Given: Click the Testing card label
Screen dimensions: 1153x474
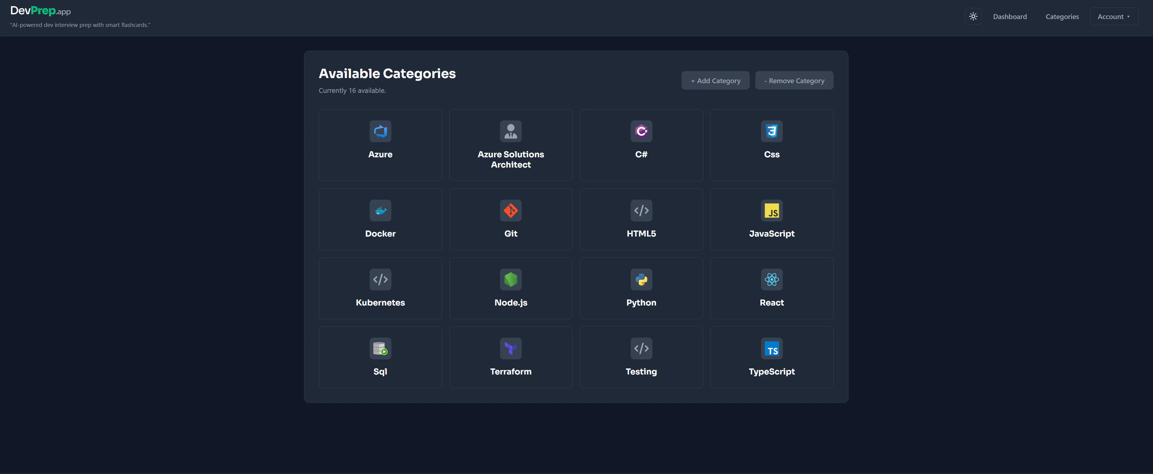Looking at the screenshot, I should [x=641, y=371].
